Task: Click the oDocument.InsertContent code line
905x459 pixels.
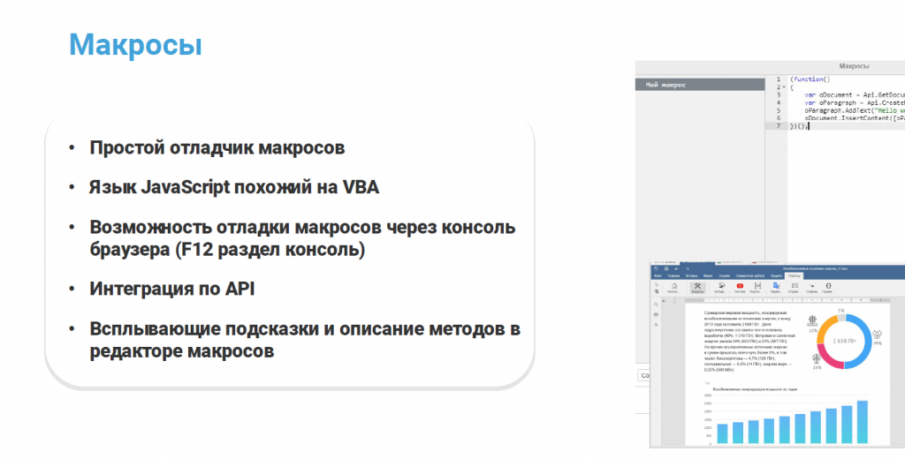Action: click(x=855, y=118)
